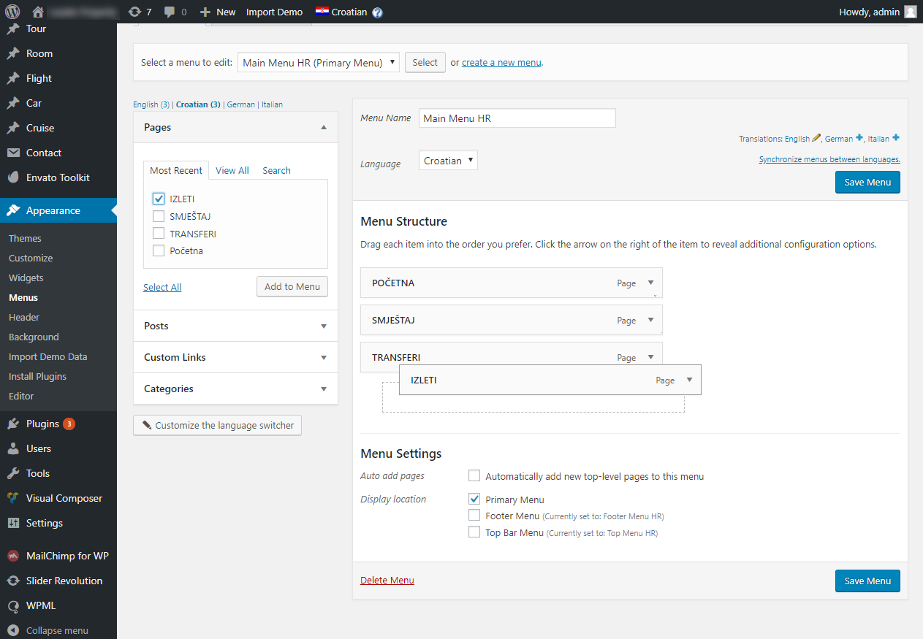Open Widgets in the Appearance submenu
The image size is (923, 639).
click(26, 278)
